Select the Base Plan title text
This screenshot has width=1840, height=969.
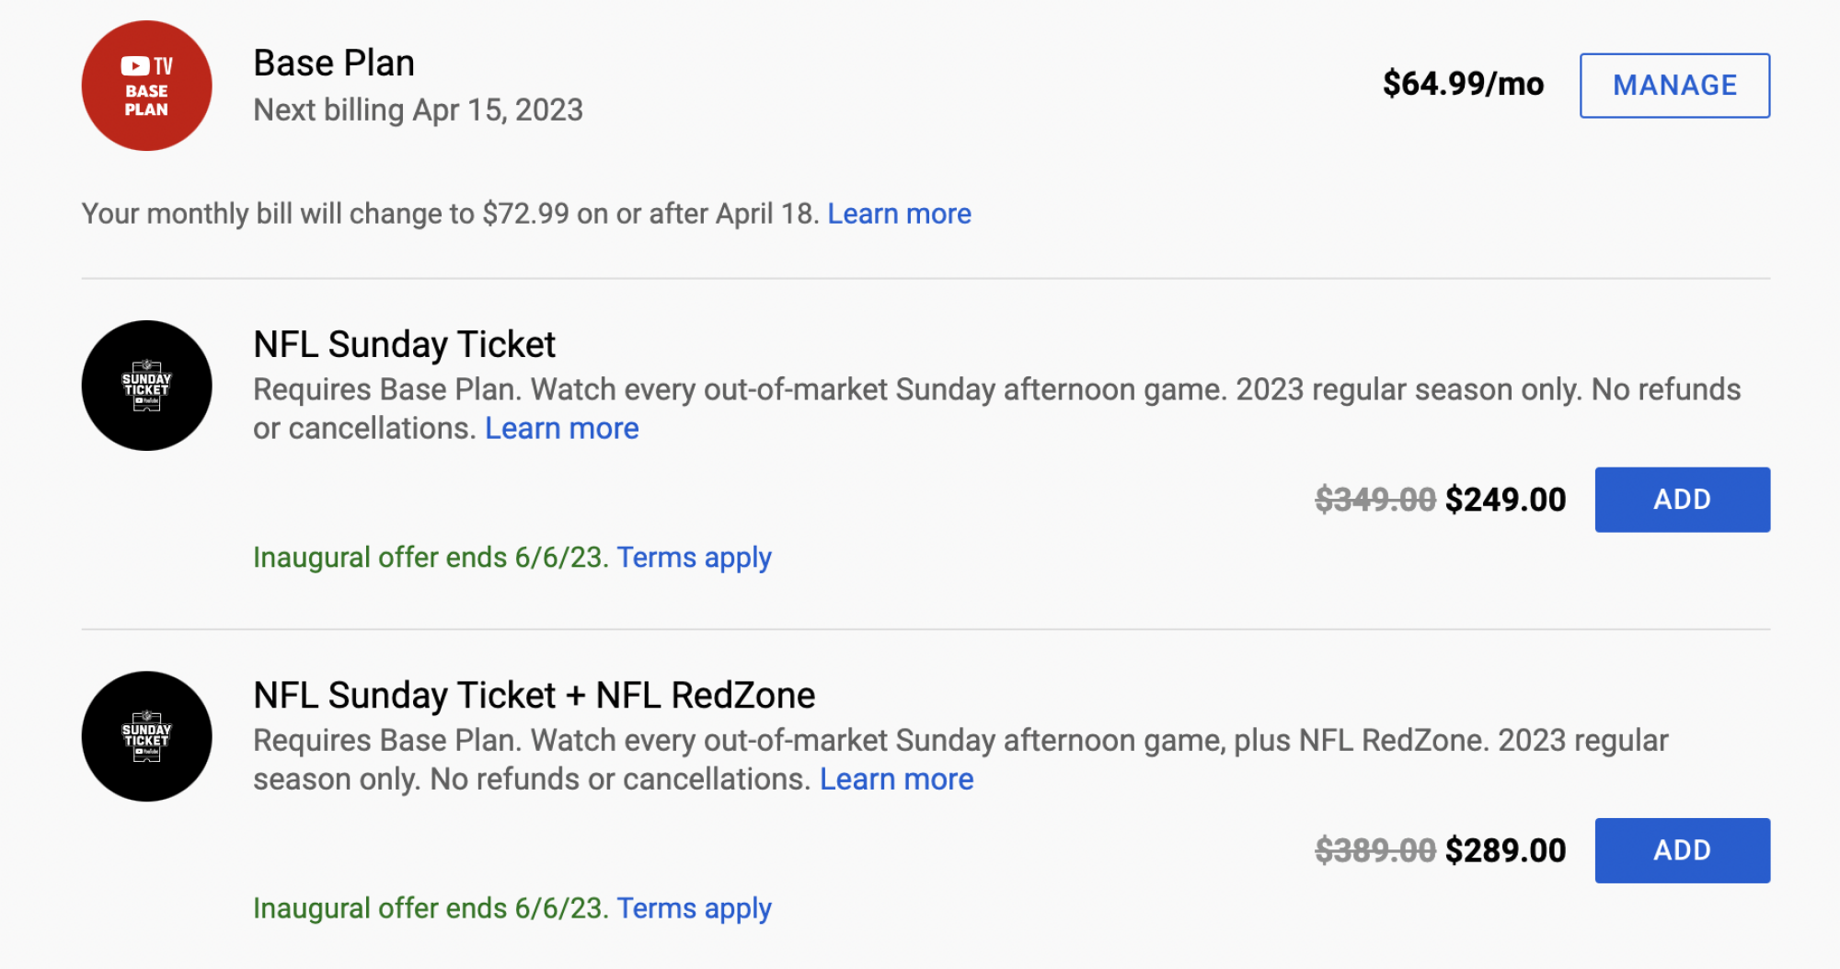[334, 63]
